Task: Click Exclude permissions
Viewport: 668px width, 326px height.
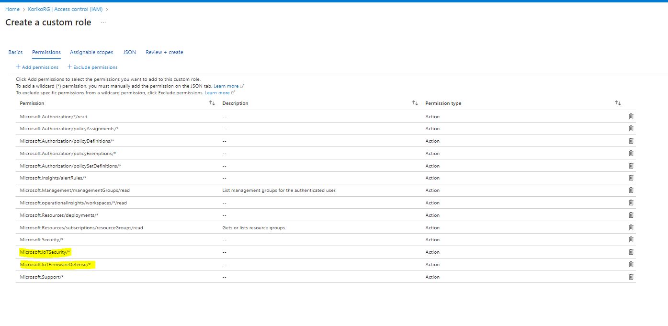Action: pyautogui.click(x=92, y=67)
